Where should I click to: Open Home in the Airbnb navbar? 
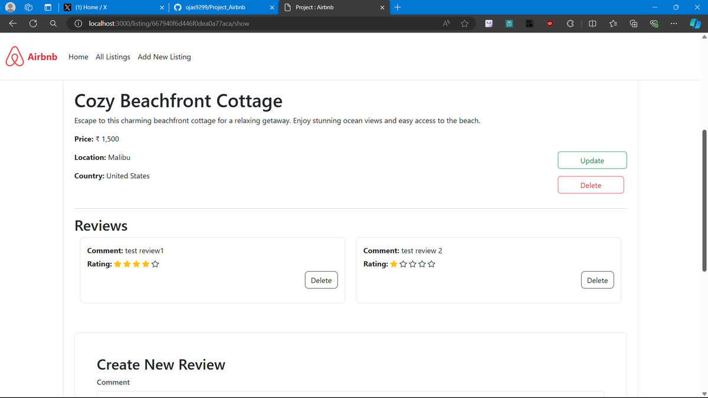78,57
